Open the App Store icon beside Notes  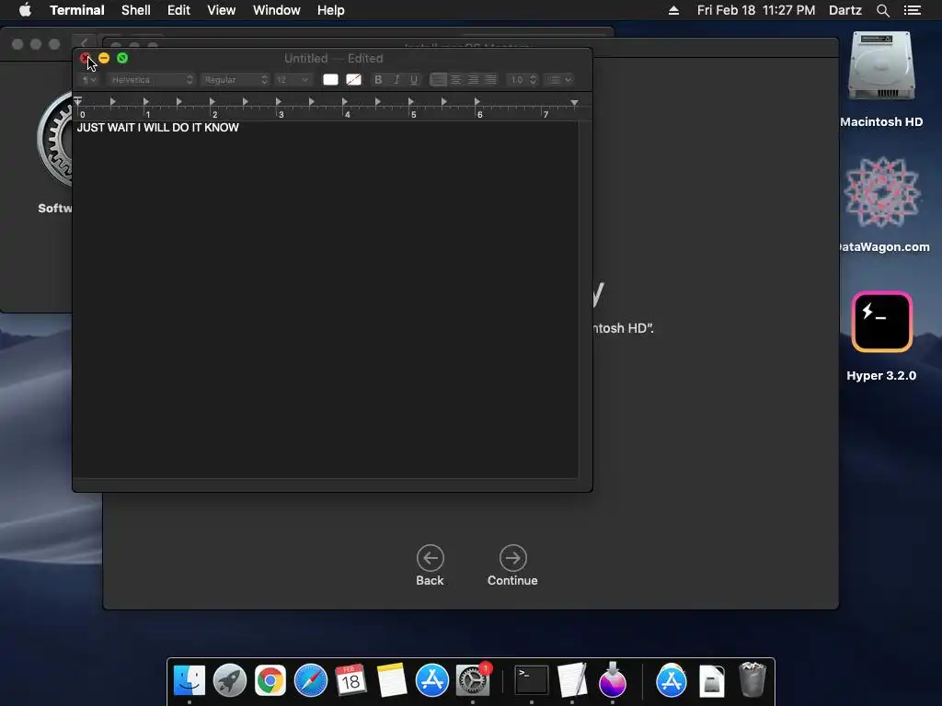click(432, 681)
